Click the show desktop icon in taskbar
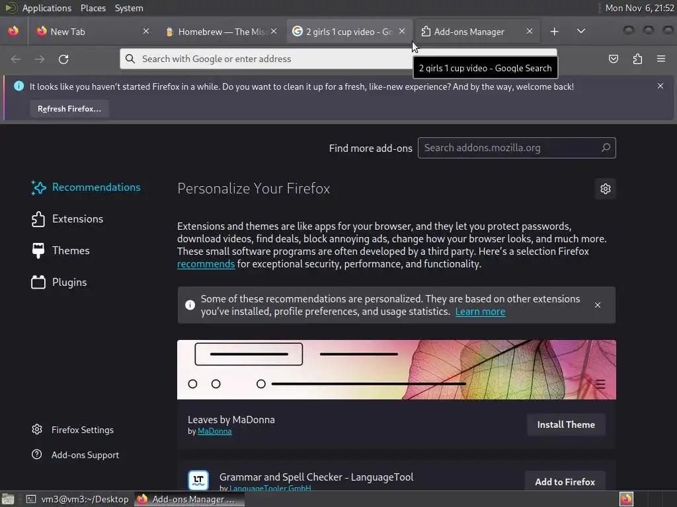Viewport: 677px width, 507px height. pos(7,499)
